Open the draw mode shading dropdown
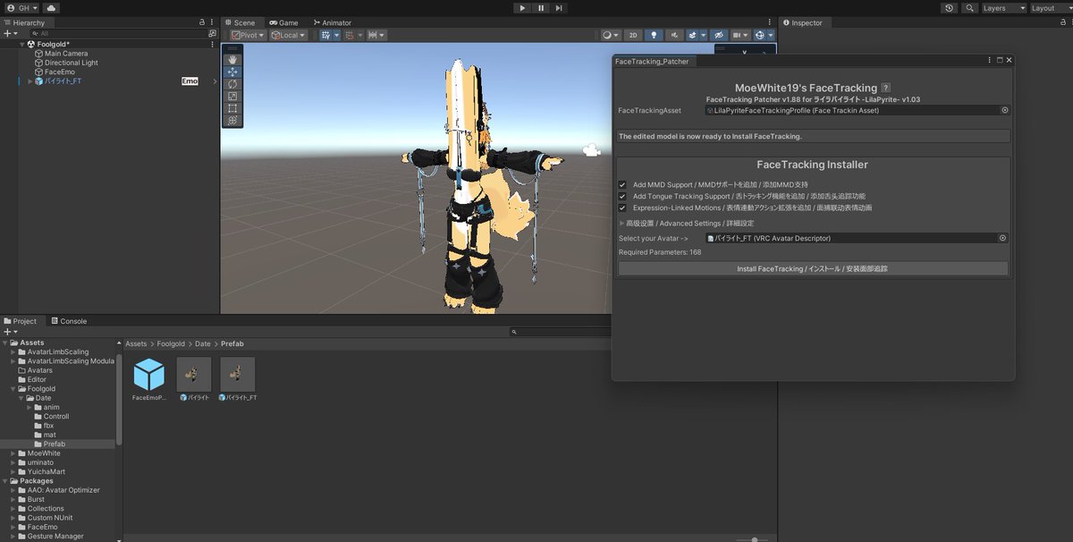Image resolution: width=1073 pixels, height=542 pixels. click(x=610, y=35)
